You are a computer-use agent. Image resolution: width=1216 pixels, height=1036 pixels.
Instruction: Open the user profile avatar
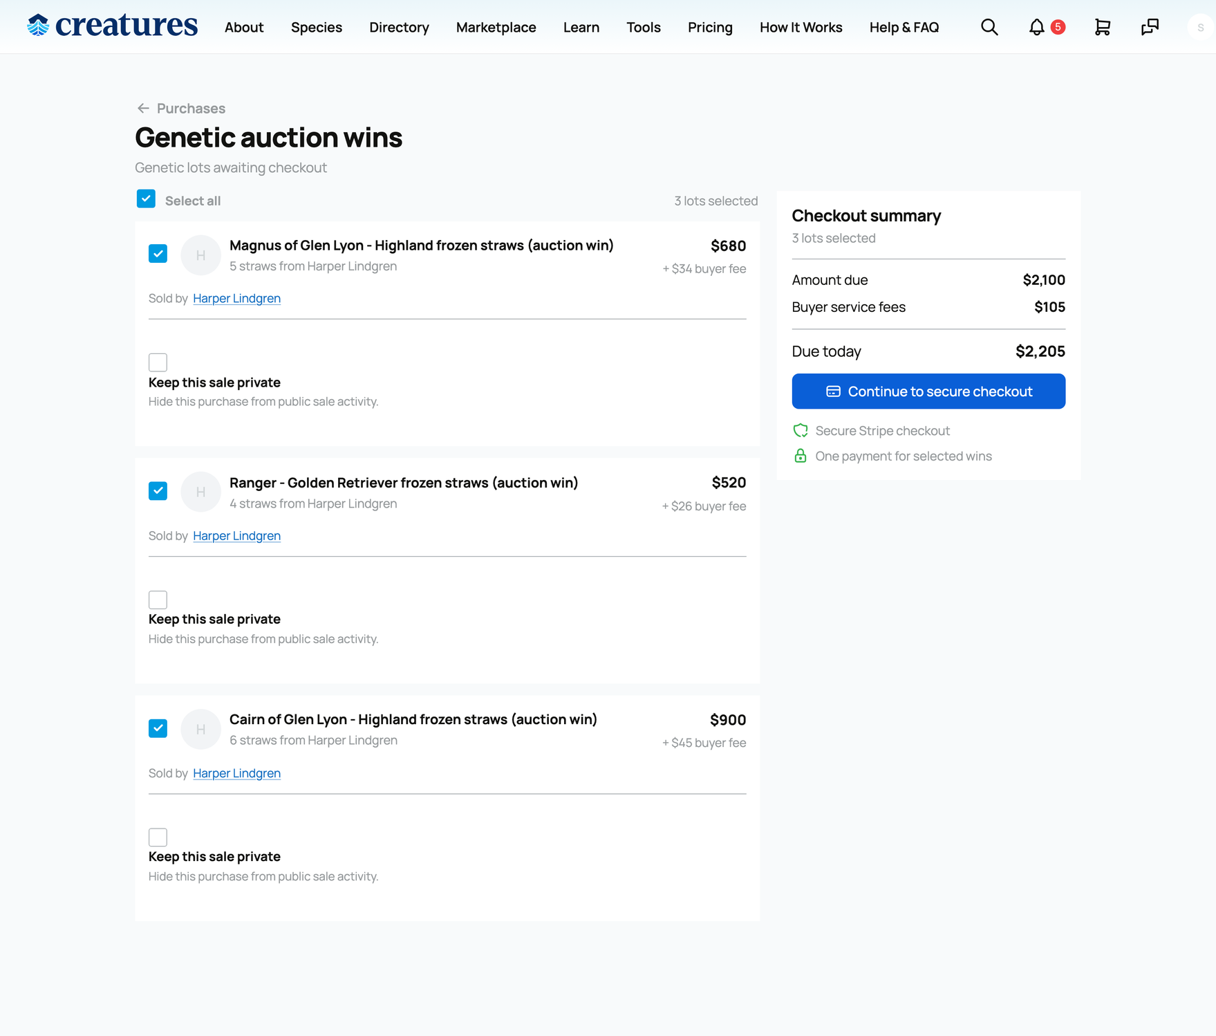coord(1201,27)
